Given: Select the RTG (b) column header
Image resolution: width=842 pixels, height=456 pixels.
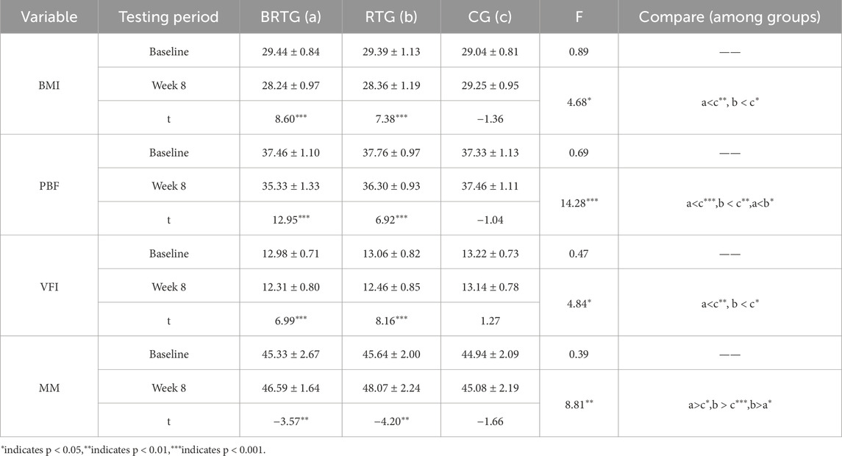Looking at the screenshot, I should click(393, 16).
